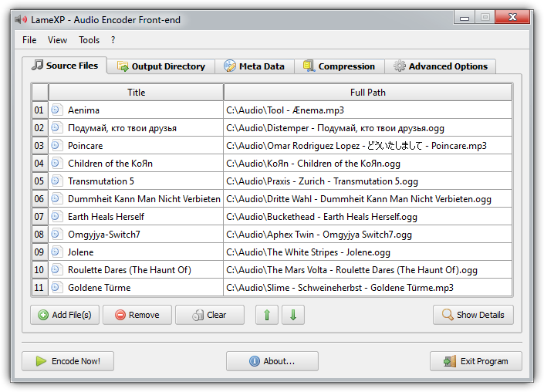Click the file icon beside Children of the KoЯn
Screen dimensions: 544x392
point(56,163)
